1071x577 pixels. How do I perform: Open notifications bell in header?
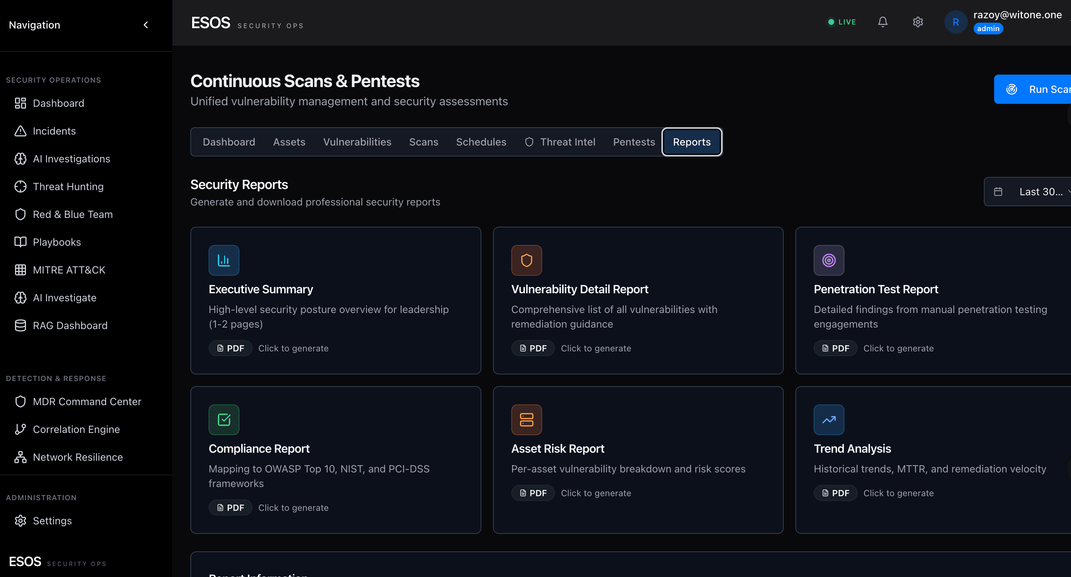point(882,22)
